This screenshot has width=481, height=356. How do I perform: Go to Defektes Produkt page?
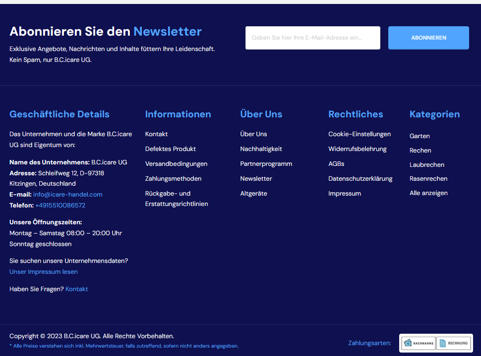[170, 149]
